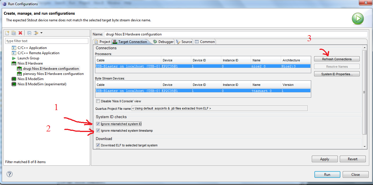373x185 pixels.
Task: Click the Revert button
Action: pos(353,159)
